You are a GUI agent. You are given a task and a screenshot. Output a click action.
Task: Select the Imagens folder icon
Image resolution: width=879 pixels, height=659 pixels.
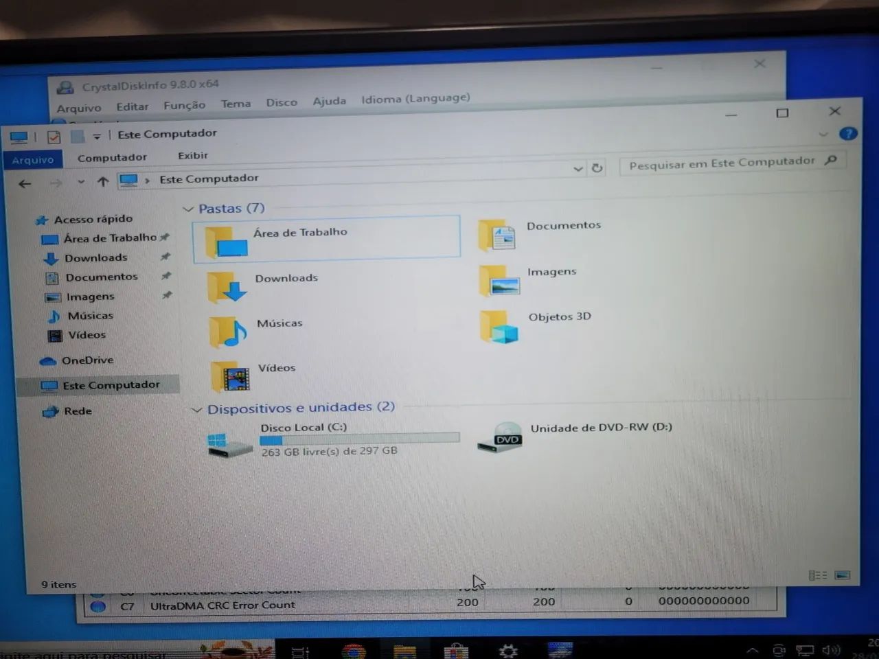(x=499, y=281)
